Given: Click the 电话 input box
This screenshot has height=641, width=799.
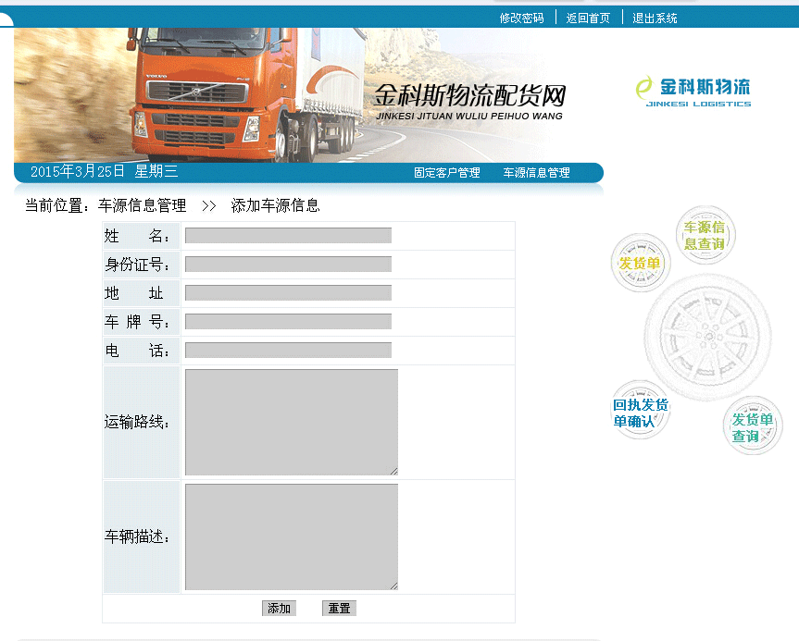Looking at the screenshot, I should click(287, 350).
